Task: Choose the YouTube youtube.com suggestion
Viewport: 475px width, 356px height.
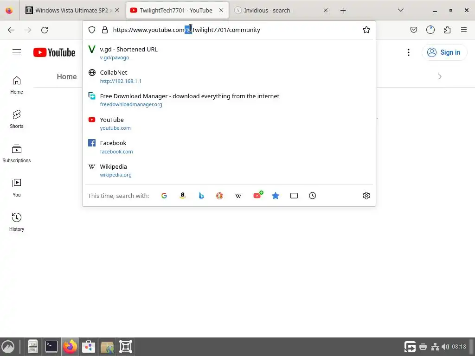Action: (229, 123)
